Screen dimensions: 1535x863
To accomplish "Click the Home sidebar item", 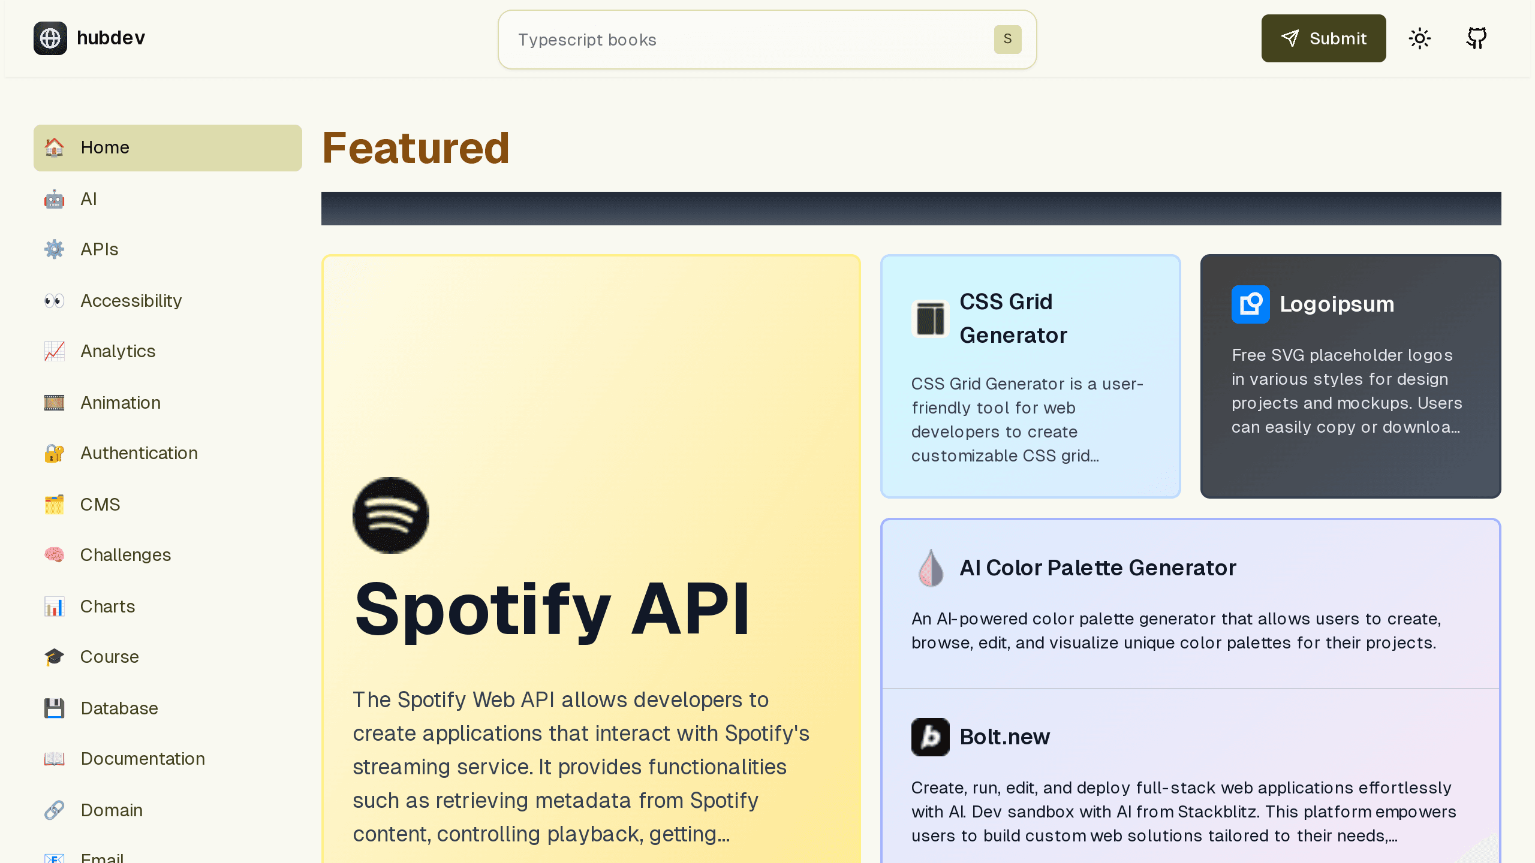I will point(168,147).
